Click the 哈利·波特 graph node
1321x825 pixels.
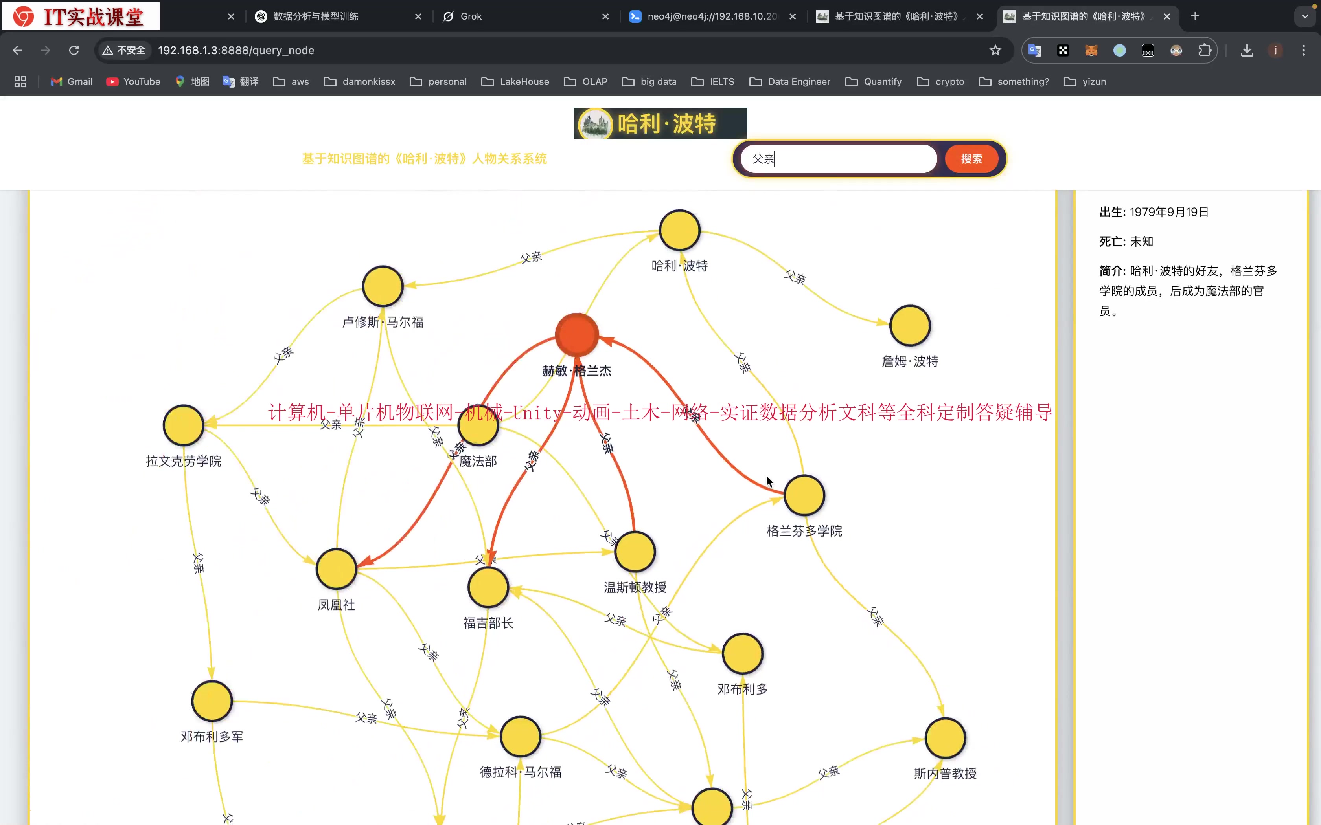(679, 230)
